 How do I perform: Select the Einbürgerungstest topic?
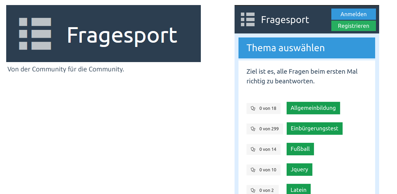314,128
